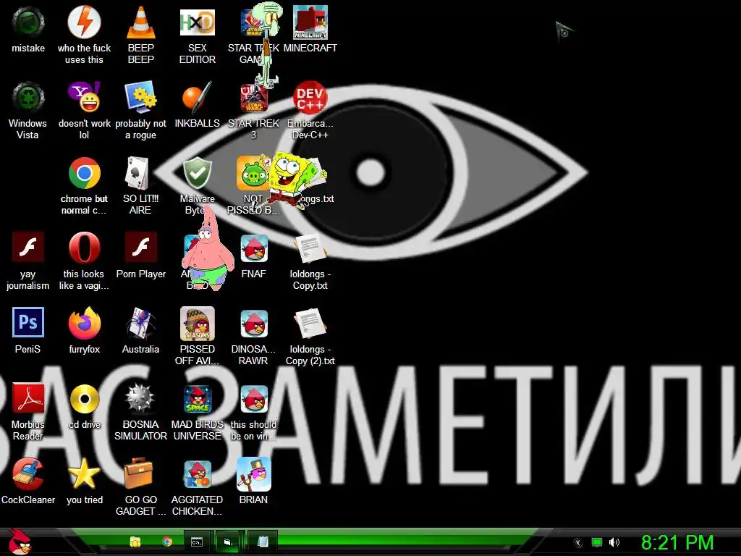Open the lightning bolt download manager icon

[x=84, y=22]
